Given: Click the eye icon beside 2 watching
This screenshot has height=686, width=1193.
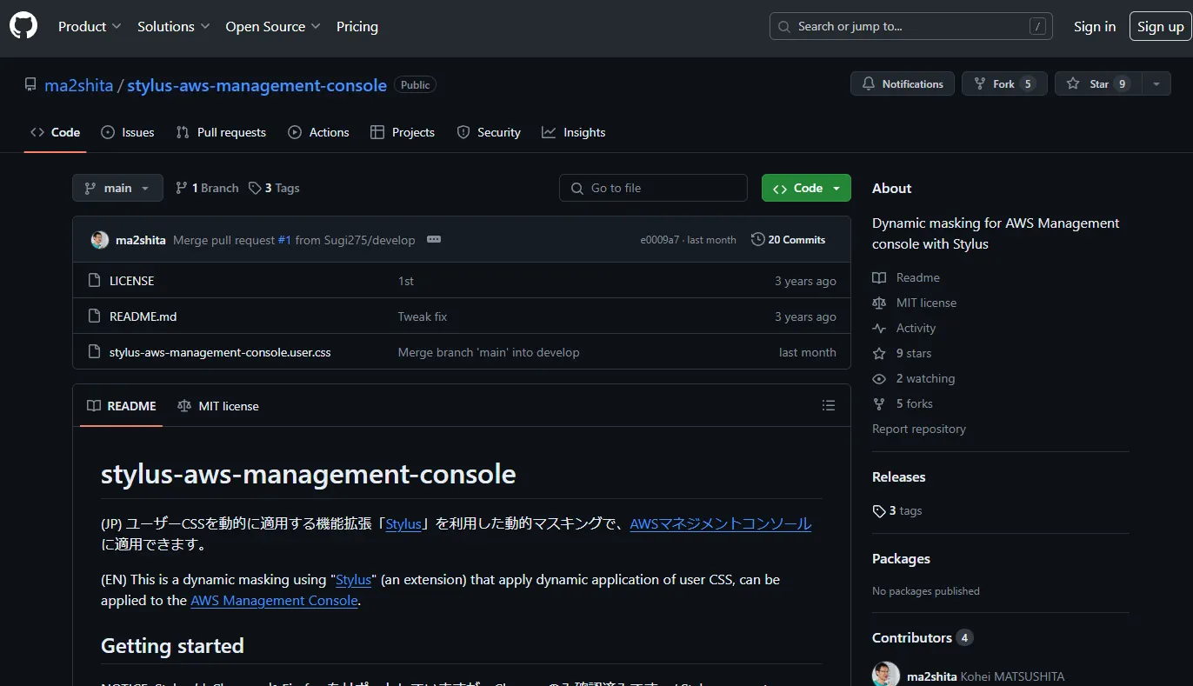Looking at the screenshot, I should (879, 378).
